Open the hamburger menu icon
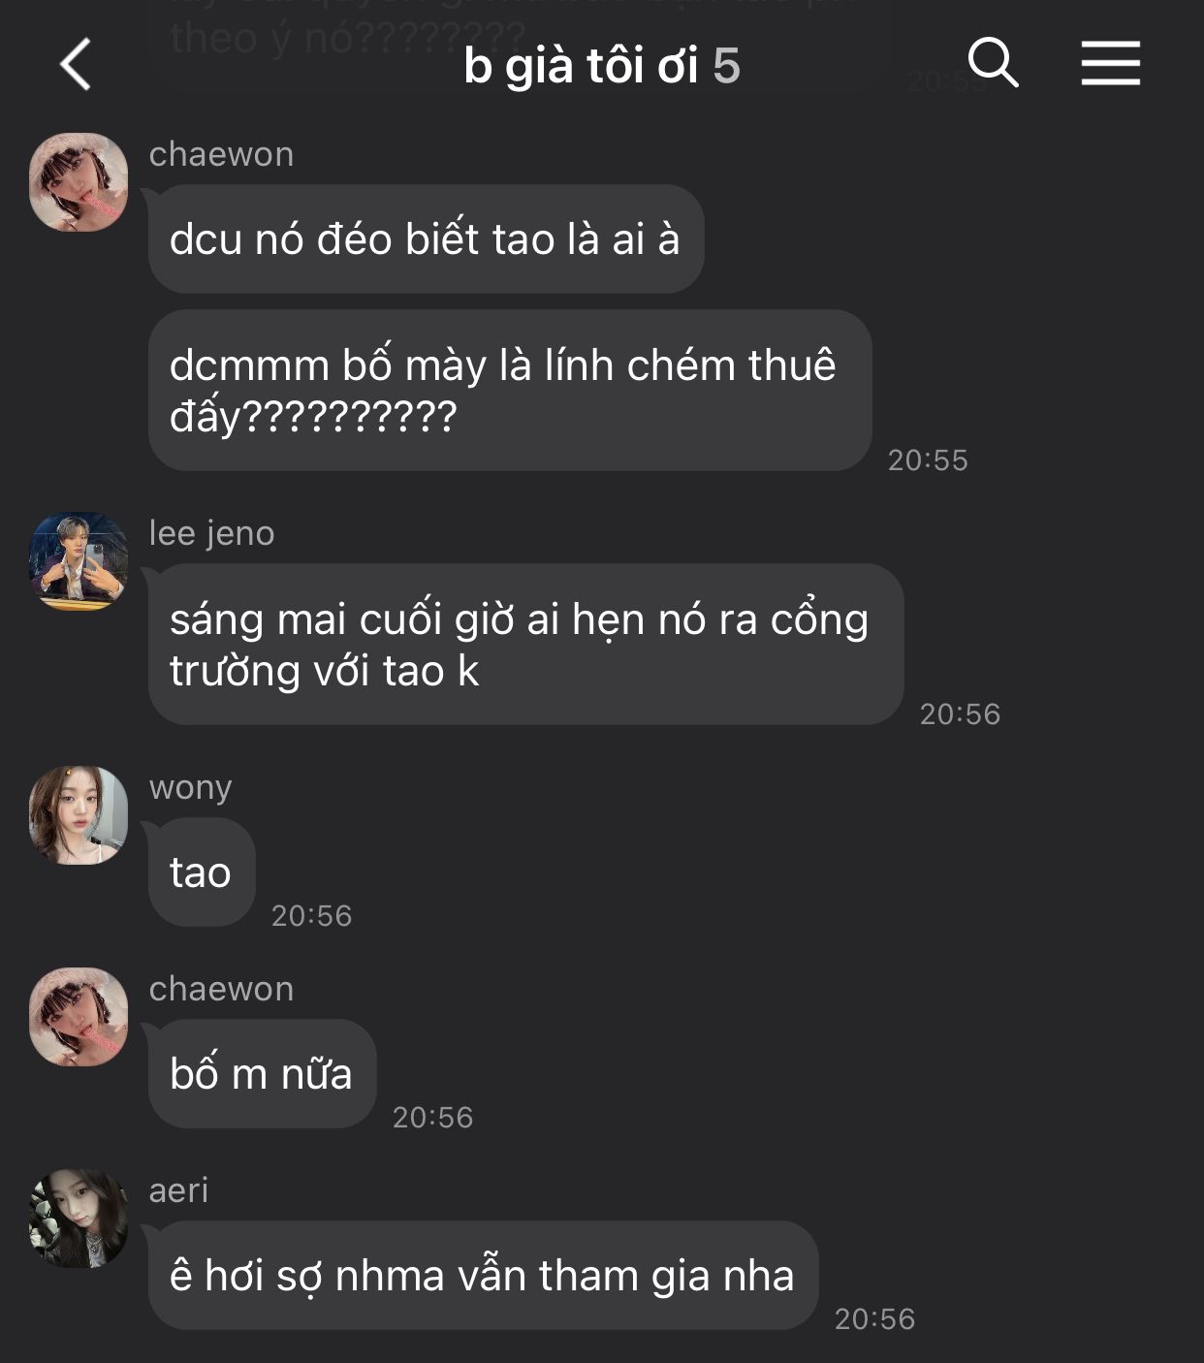Screen dimensions: 1204x1363 (x=1111, y=64)
